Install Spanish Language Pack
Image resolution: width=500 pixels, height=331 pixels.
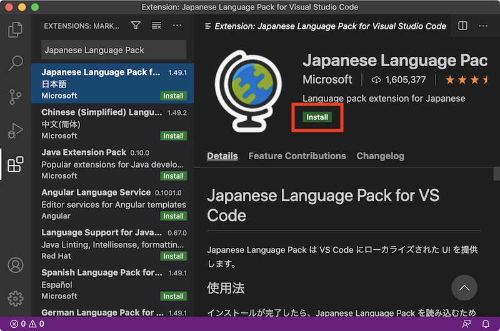click(x=174, y=297)
